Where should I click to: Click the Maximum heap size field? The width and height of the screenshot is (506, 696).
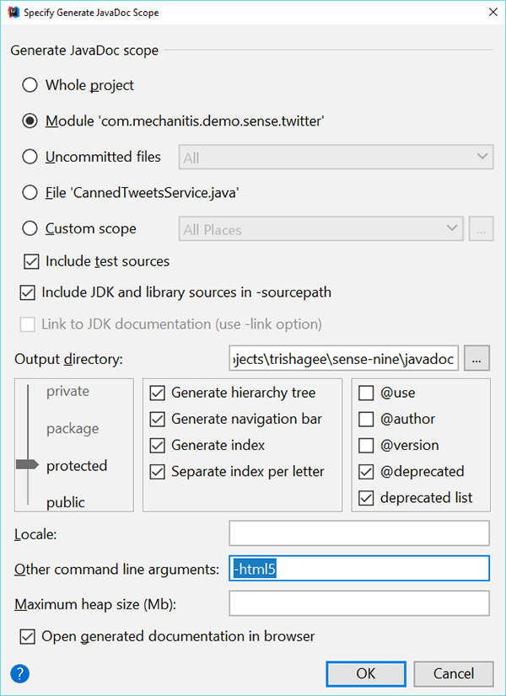[359, 603]
